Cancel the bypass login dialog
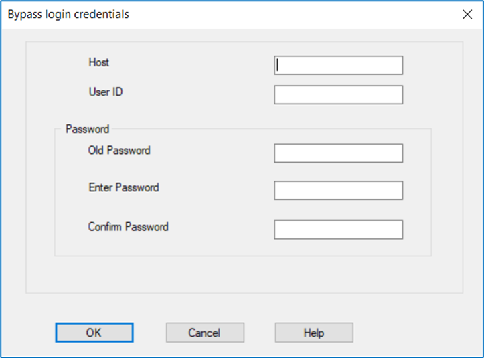This screenshot has height=358, width=484. pos(204,333)
